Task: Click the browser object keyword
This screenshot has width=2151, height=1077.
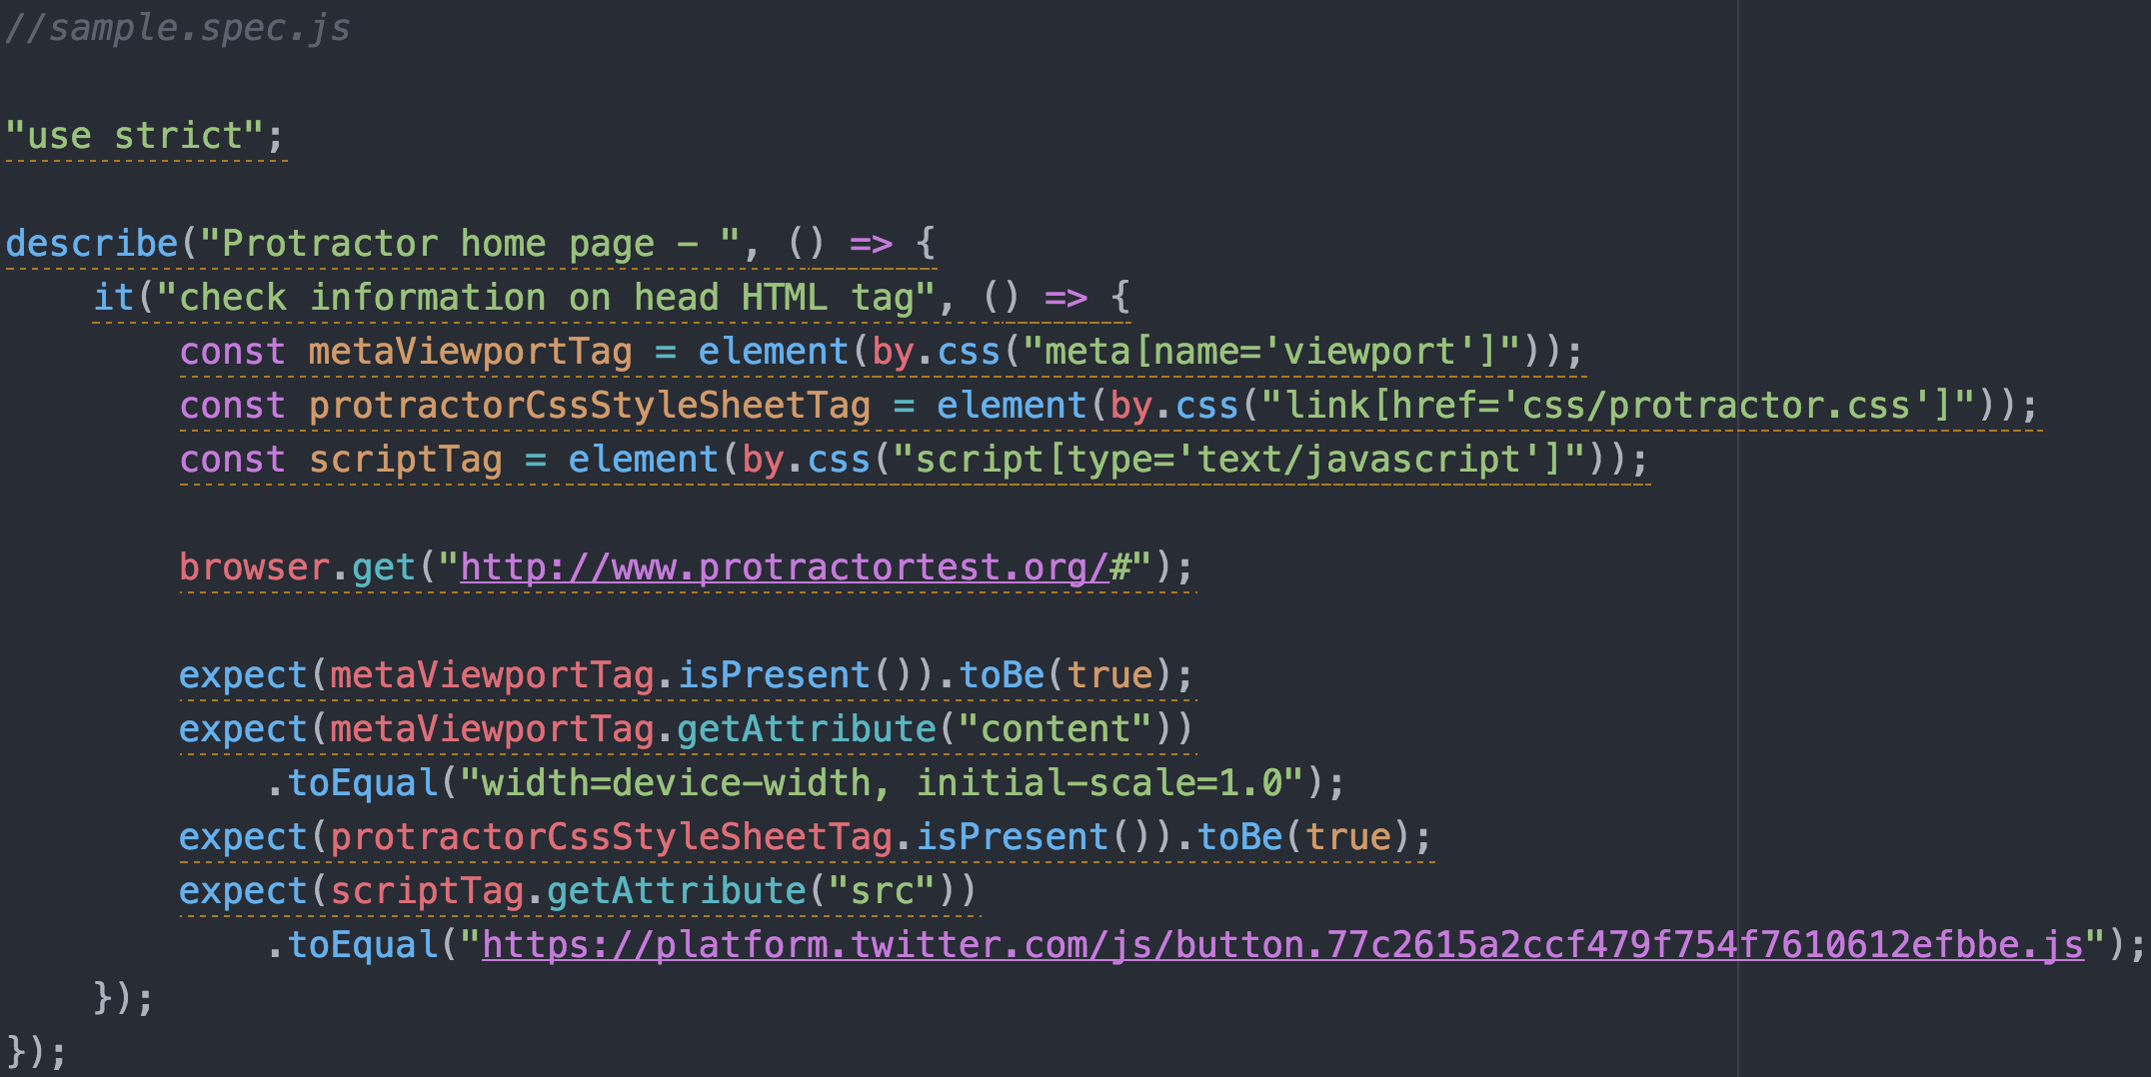Action: pos(255,567)
